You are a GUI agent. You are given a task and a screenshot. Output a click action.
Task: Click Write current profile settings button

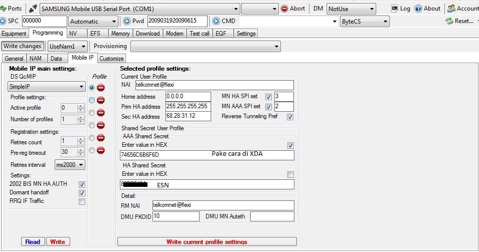(207, 242)
